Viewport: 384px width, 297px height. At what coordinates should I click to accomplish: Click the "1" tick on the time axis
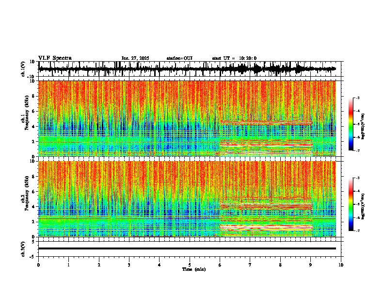[68, 265]
